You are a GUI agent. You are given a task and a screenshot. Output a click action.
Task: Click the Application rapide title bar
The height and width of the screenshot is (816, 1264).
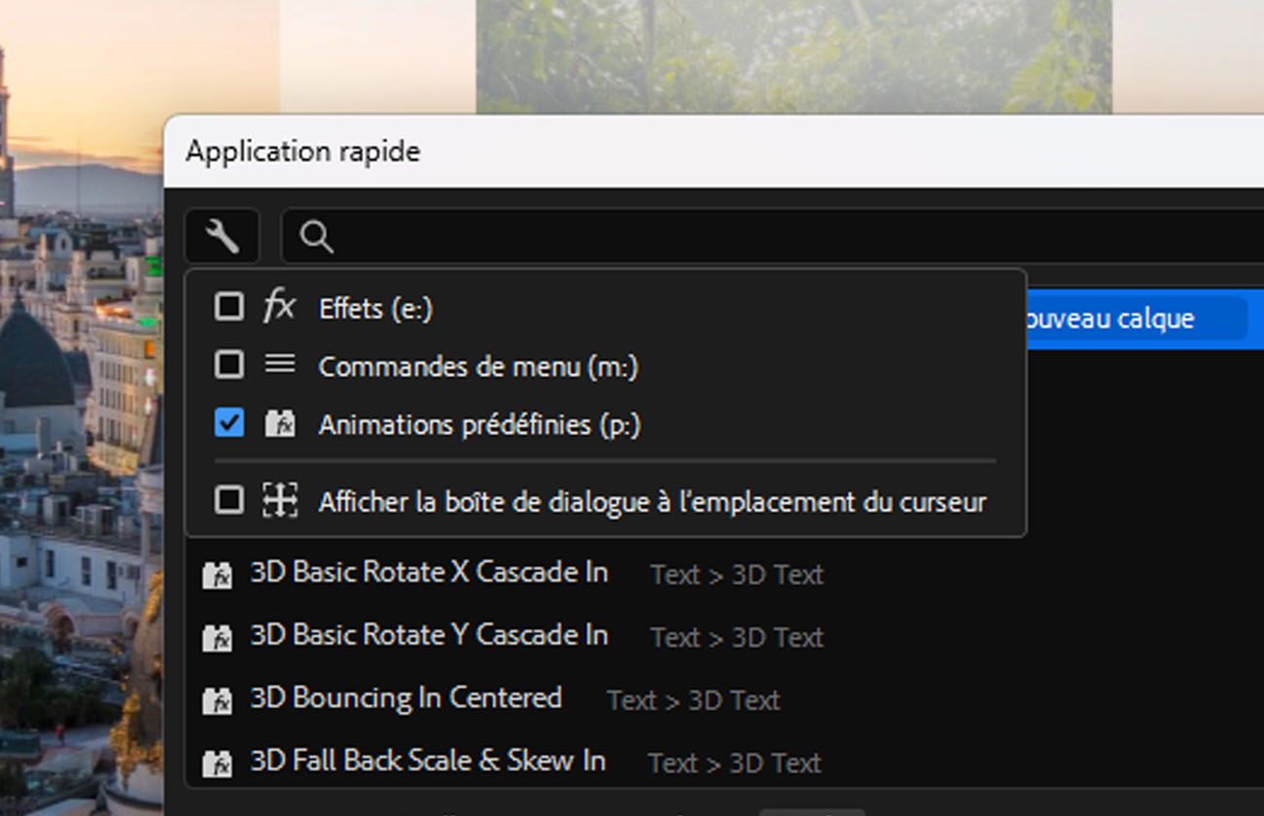point(681,152)
